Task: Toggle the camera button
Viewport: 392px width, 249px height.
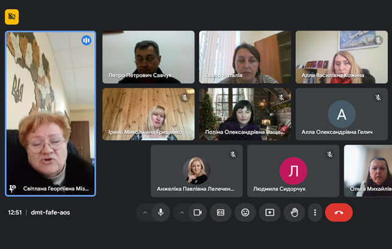Action: (x=198, y=212)
